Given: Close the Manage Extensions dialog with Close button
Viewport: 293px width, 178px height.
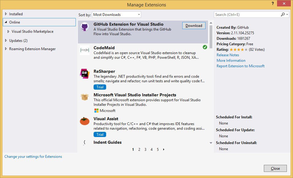Looking at the screenshot, I should [275, 168].
